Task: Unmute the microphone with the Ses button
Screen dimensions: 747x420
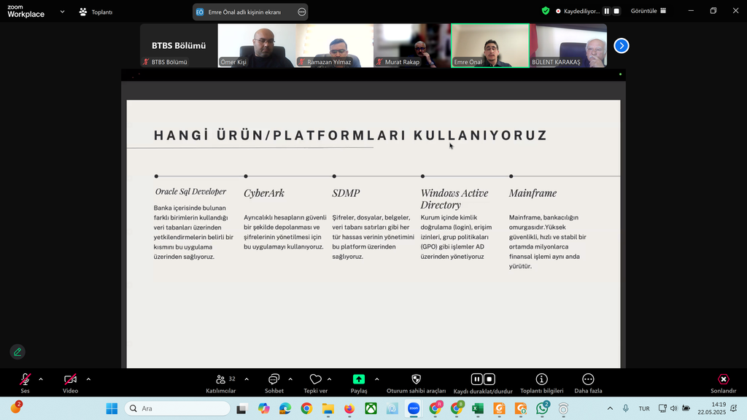Action: pyautogui.click(x=25, y=383)
